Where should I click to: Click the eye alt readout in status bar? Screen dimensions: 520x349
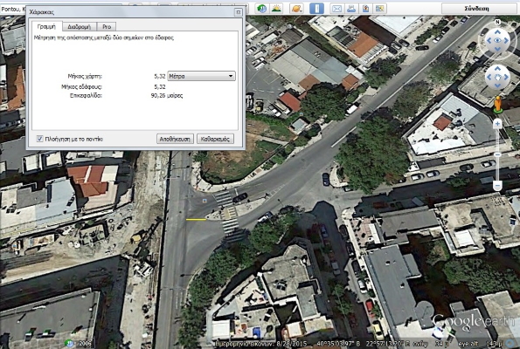tap(481, 344)
